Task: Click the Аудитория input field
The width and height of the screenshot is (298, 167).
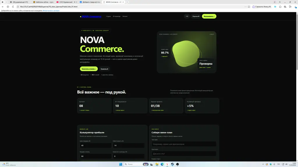Action: coord(184,154)
